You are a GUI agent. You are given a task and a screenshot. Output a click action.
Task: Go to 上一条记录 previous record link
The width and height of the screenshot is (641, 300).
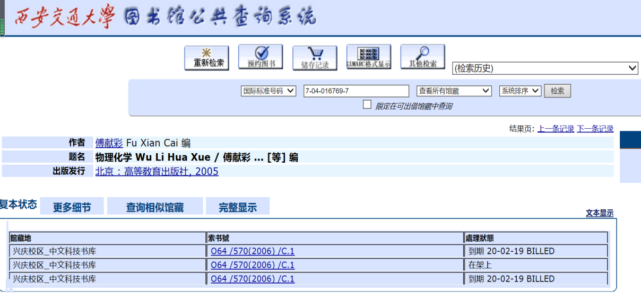(556, 129)
